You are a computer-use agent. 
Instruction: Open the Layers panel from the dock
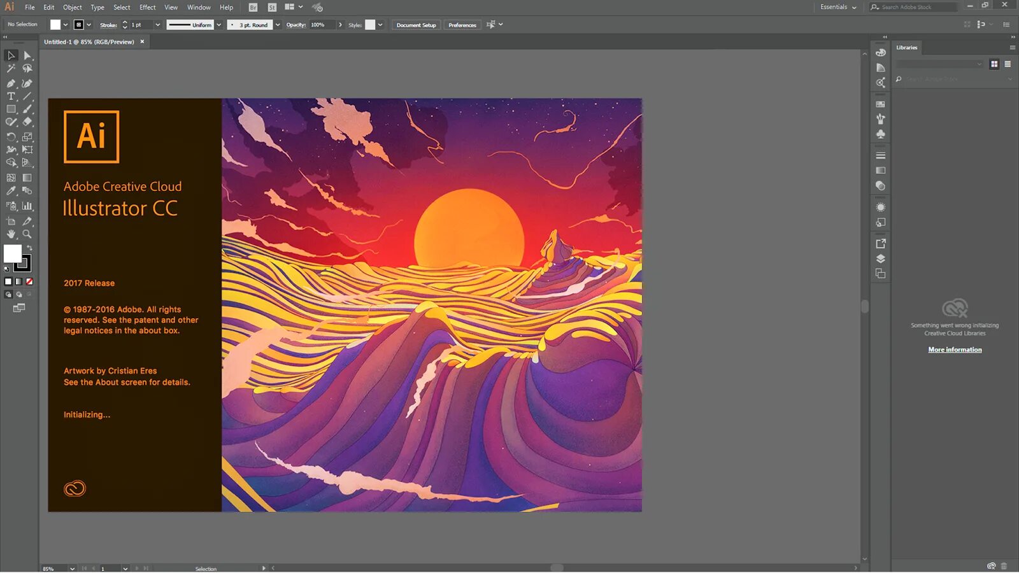tap(881, 258)
